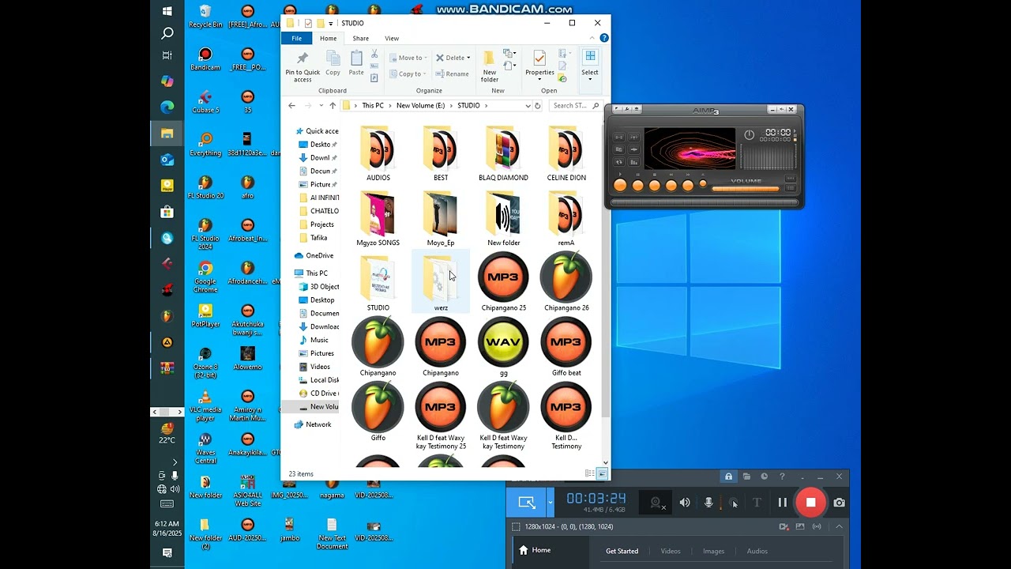Click New folder in Explorer ribbon
The width and height of the screenshot is (1011, 569).
[x=490, y=66]
